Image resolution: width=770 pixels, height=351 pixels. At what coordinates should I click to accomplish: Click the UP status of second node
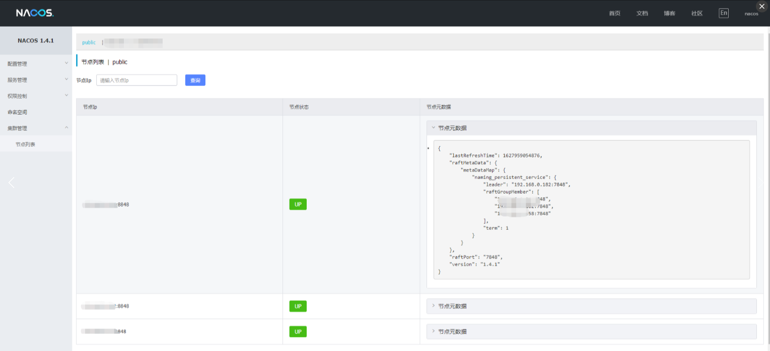tap(298, 306)
